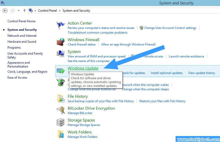
Task: Click the Windows Firewall brick wall icon
Action: coord(61,42)
